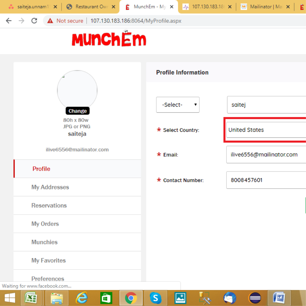Screen dimensions: 306x306
Task: Click the MunchEm logo
Action: (x=109, y=39)
